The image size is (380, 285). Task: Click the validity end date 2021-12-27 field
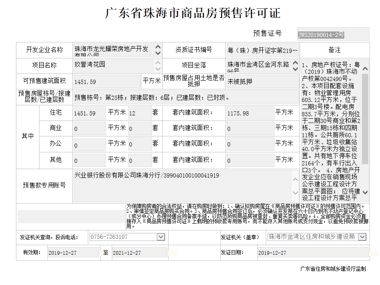[x=139, y=253]
